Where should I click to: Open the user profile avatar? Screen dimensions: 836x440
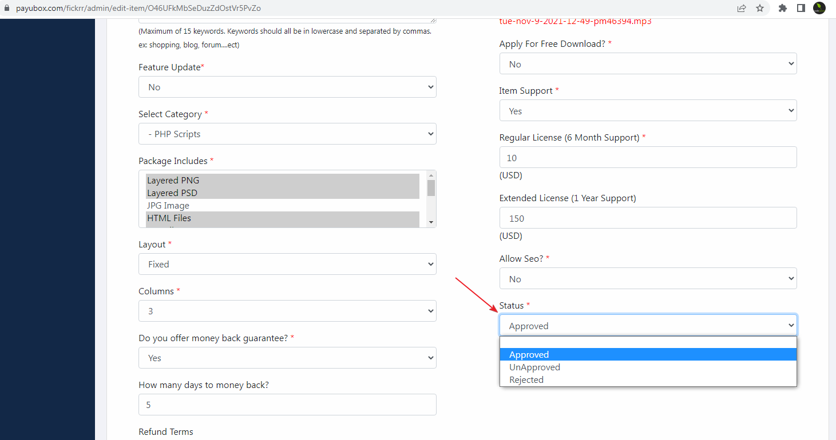[x=819, y=8]
